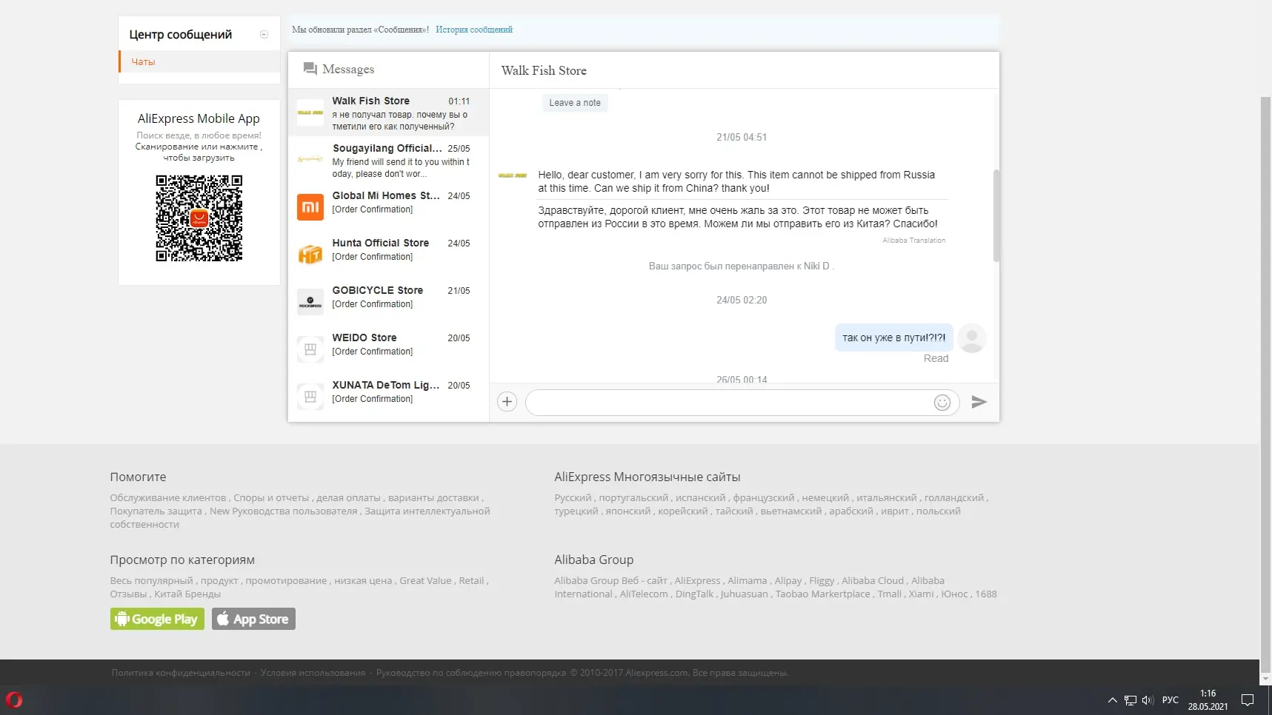Click the Google Play download button

(157, 619)
